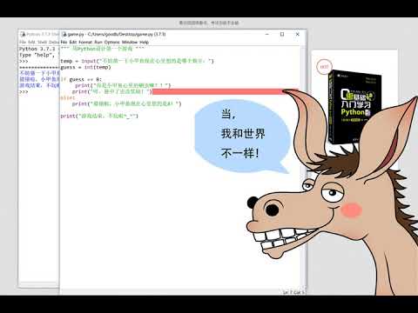The width and height of the screenshot is (418, 313).
Task: Open the Edit menu in game.py editor
Action: 73,42
